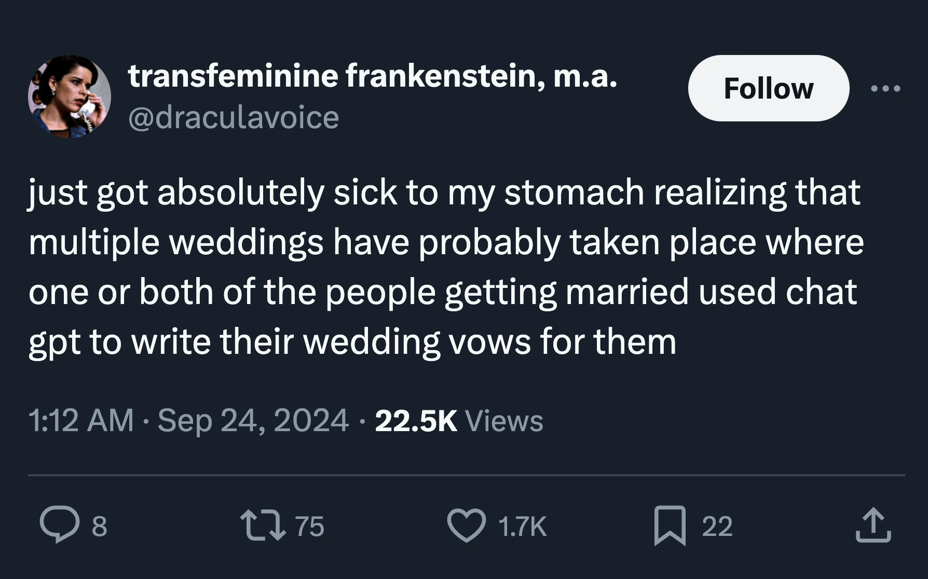Like the tweet with the heart icon

(x=467, y=525)
